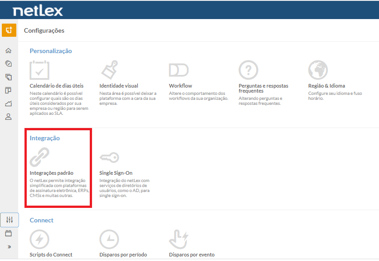Click the Identidade visual paintbrush icon
The height and width of the screenshot is (261, 379).
pyautogui.click(x=110, y=70)
